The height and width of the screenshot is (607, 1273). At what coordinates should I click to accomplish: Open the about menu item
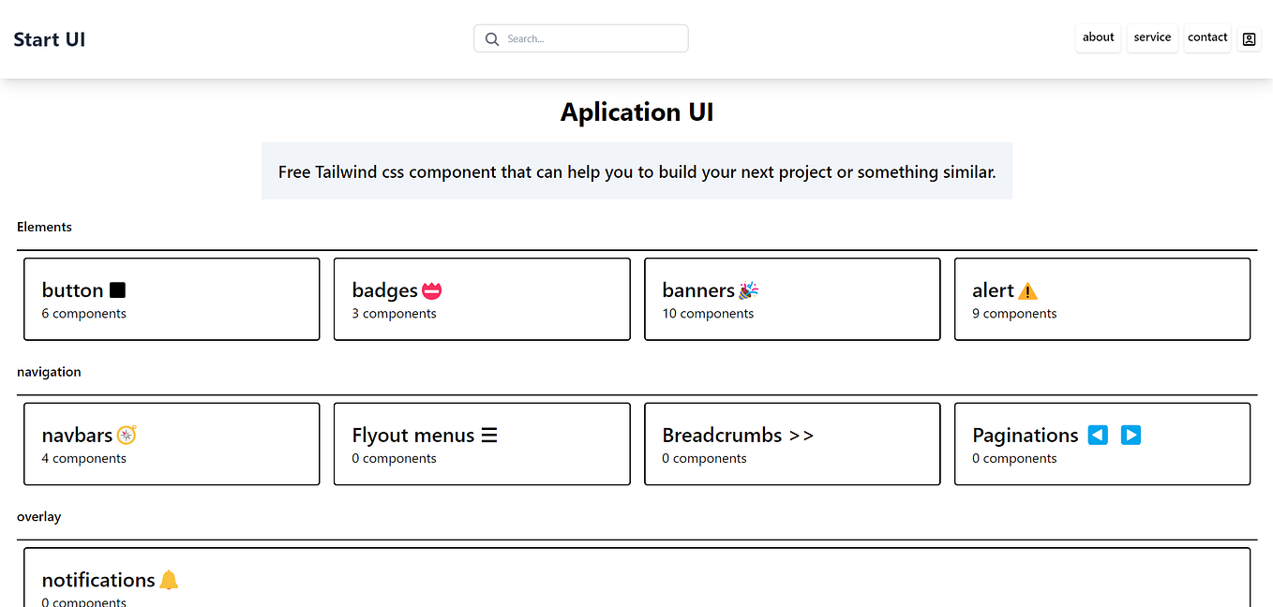pyautogui.click(x=1098, y=37)
